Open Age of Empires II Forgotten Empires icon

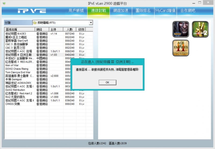point(181,48)
